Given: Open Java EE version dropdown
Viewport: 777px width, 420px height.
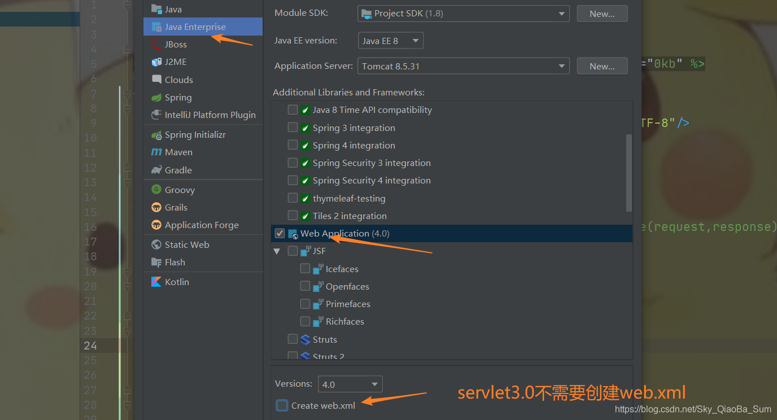Looking at the screenshot, I should click(x=391, y=41).
